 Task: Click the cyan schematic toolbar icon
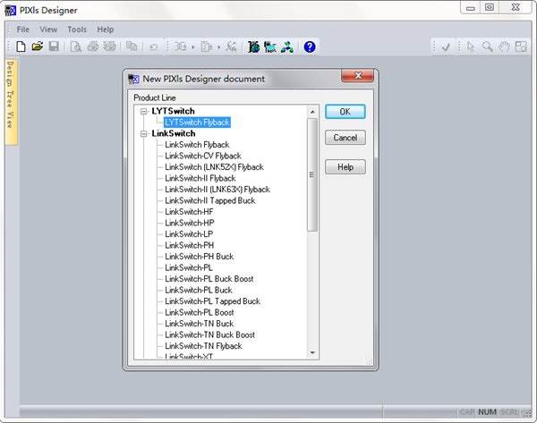270,47
